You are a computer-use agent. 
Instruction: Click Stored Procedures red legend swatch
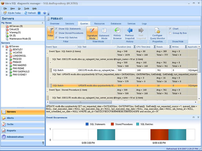(x=112, y=124)
